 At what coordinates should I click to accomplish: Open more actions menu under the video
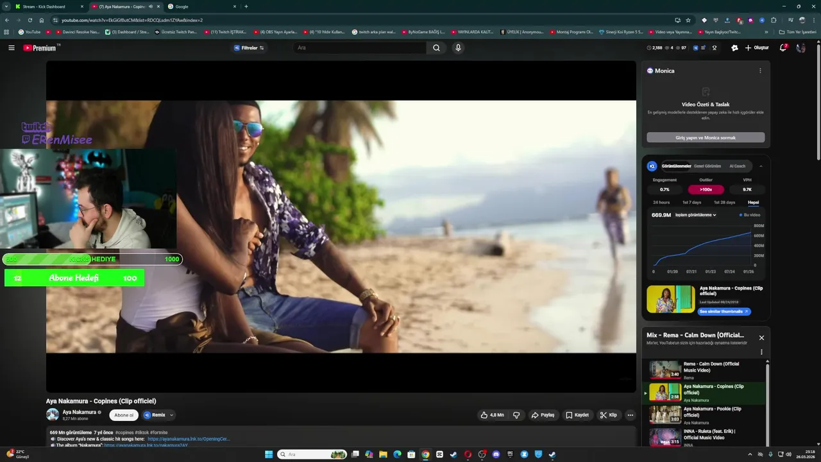tap(631, 415)
